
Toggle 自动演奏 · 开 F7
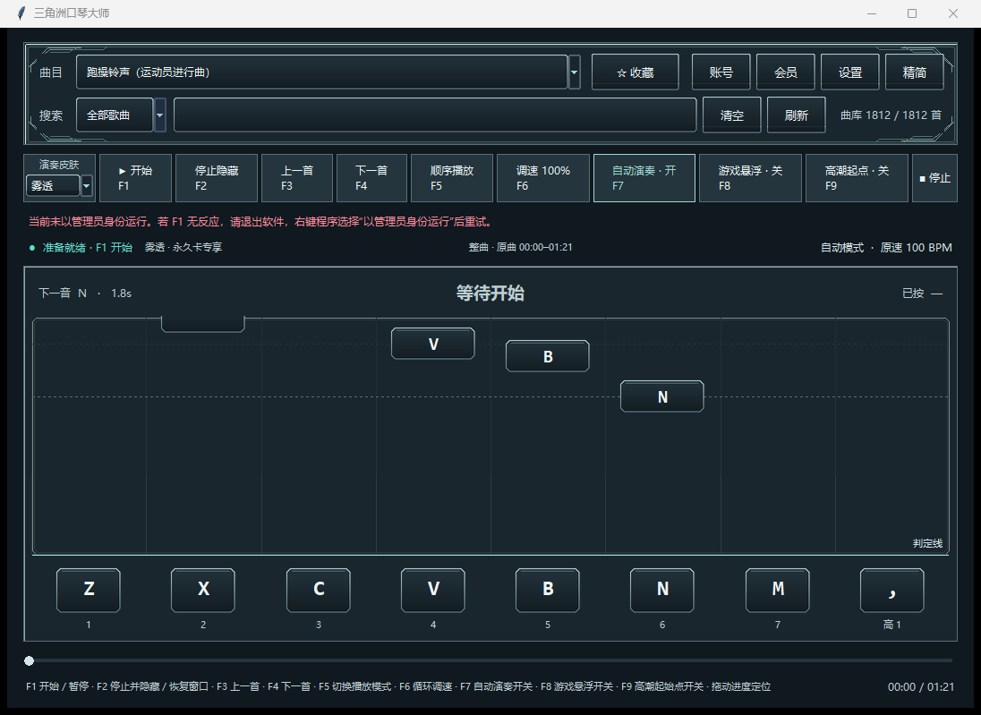click(x=644, y=178)
